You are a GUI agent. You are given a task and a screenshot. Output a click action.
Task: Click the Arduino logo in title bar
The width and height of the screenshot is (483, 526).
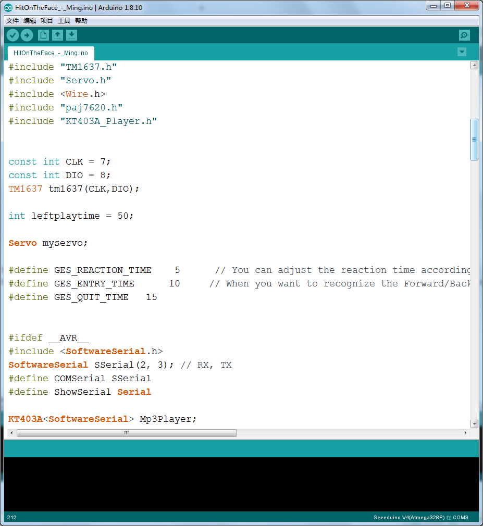8,7
